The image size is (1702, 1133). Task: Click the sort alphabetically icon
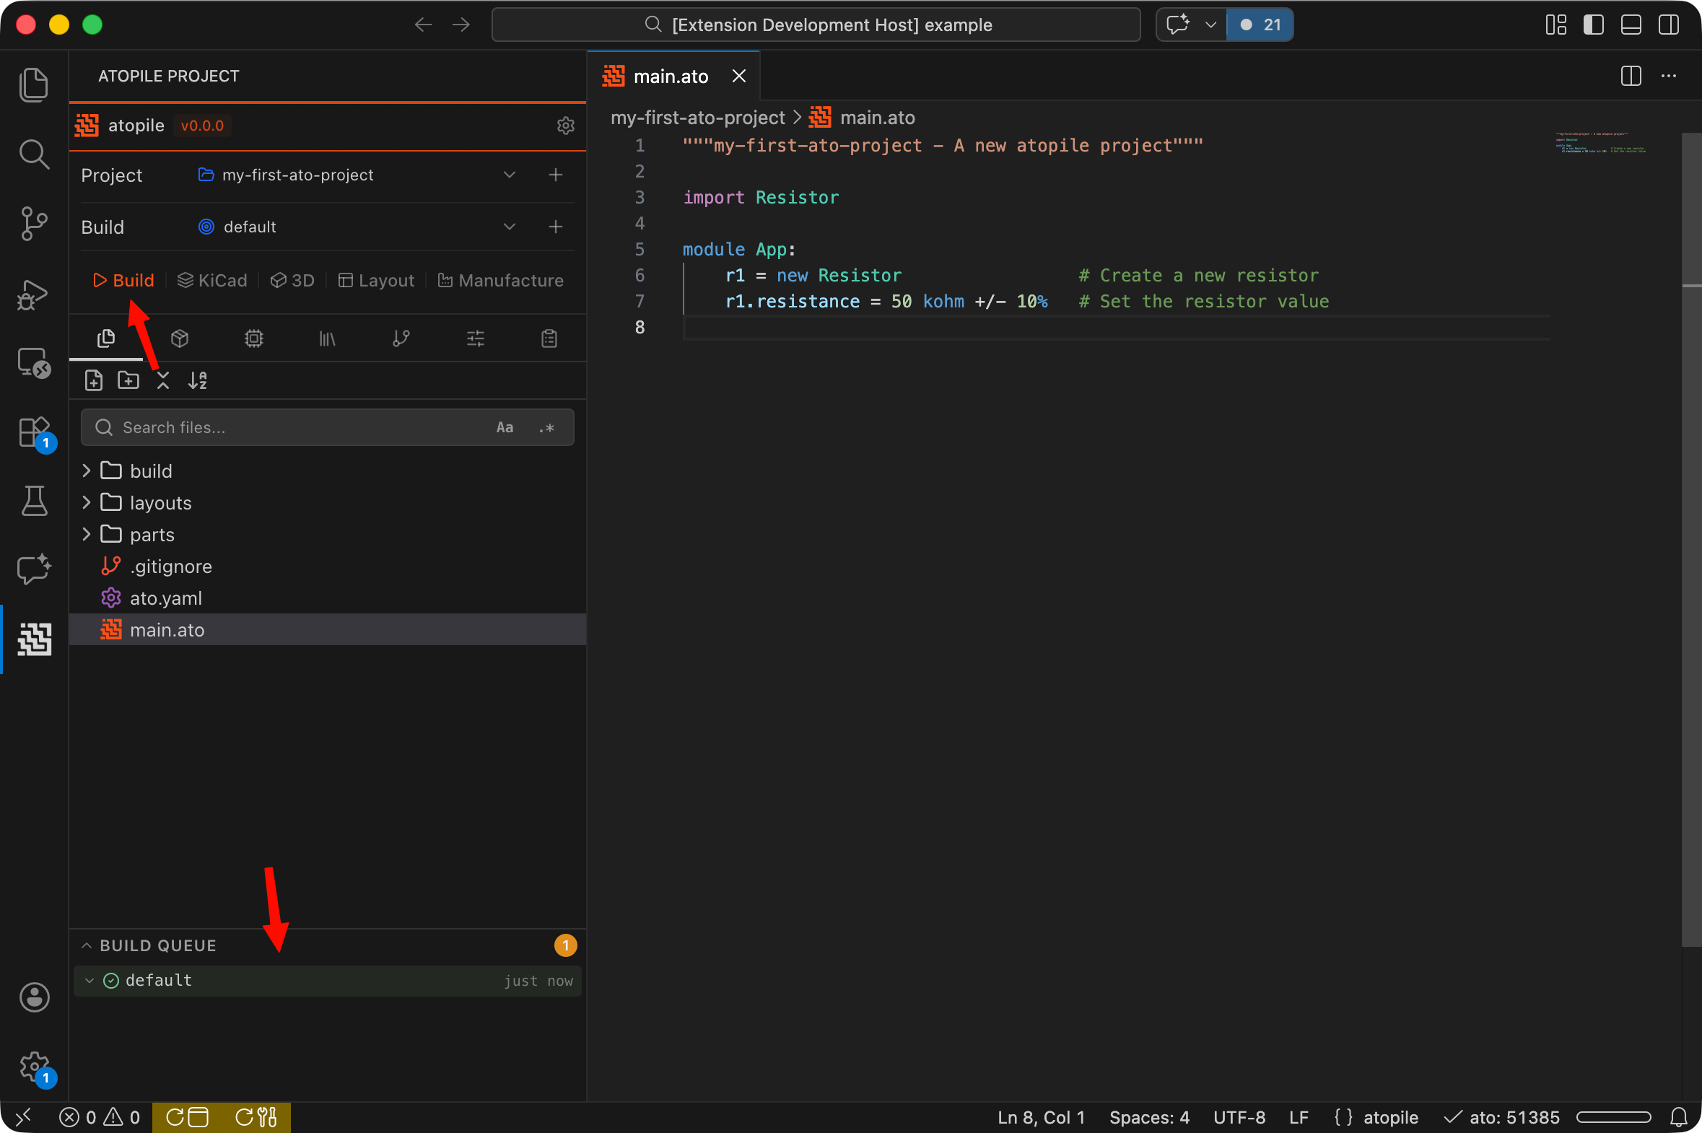[197, 380]
